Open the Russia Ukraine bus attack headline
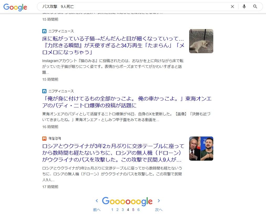Viewport: 266px width, 218px height. (x=113, y=153)
